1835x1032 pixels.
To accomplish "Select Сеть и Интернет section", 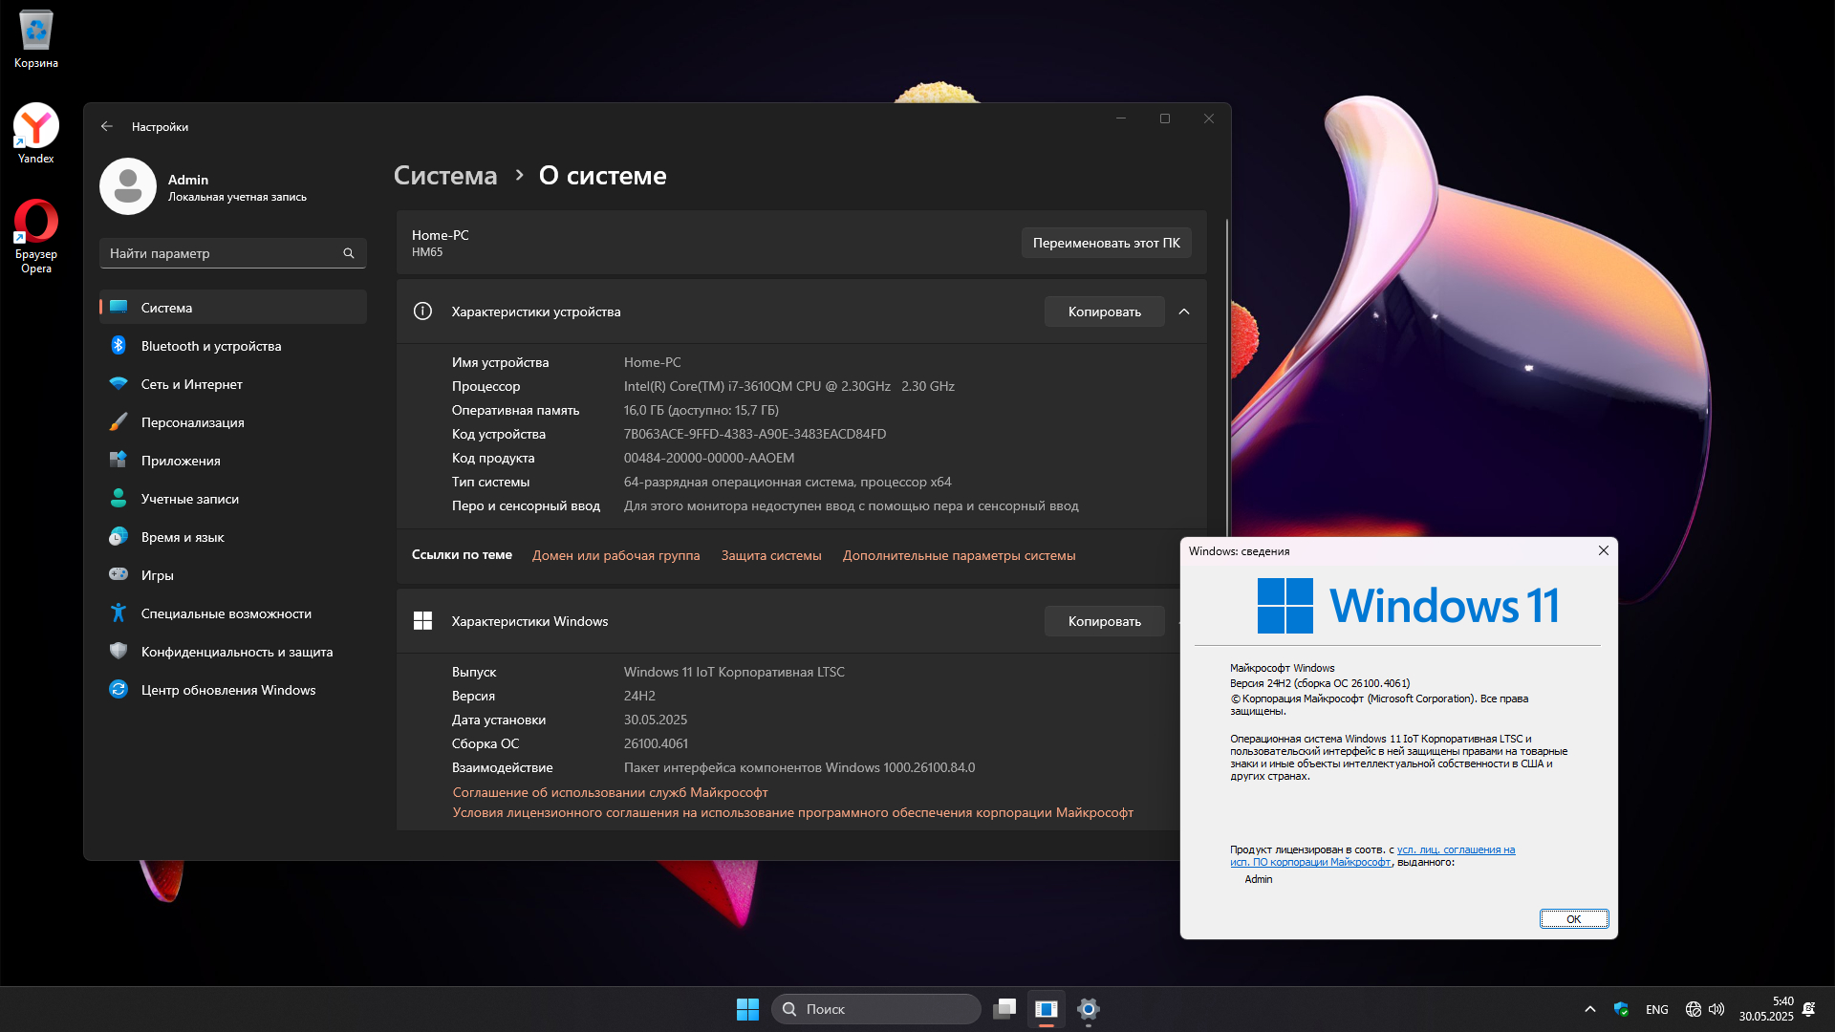I will coord(191,384).
